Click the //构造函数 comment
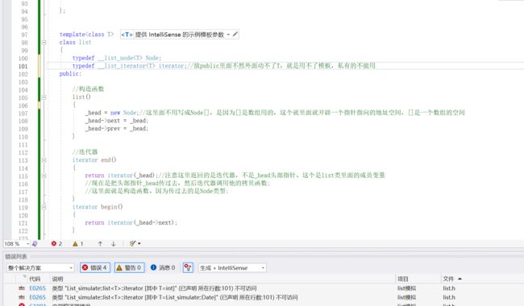This screenshot has width=524, height=306. click(88, 89)
